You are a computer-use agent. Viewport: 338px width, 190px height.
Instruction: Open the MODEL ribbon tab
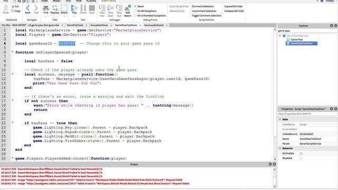click(x=57, y=1)
